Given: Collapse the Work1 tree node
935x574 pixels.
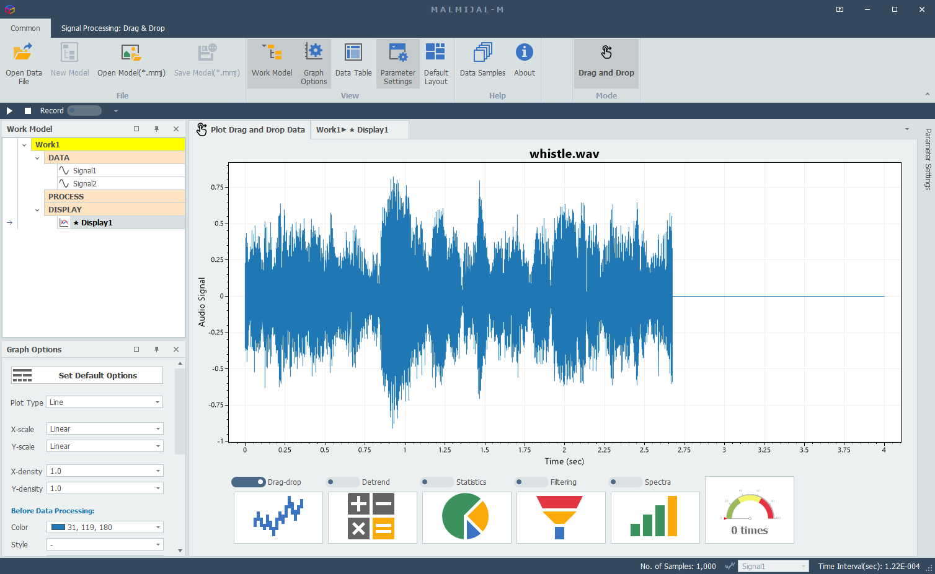Looking at the screenshot, I should point(24,145).
